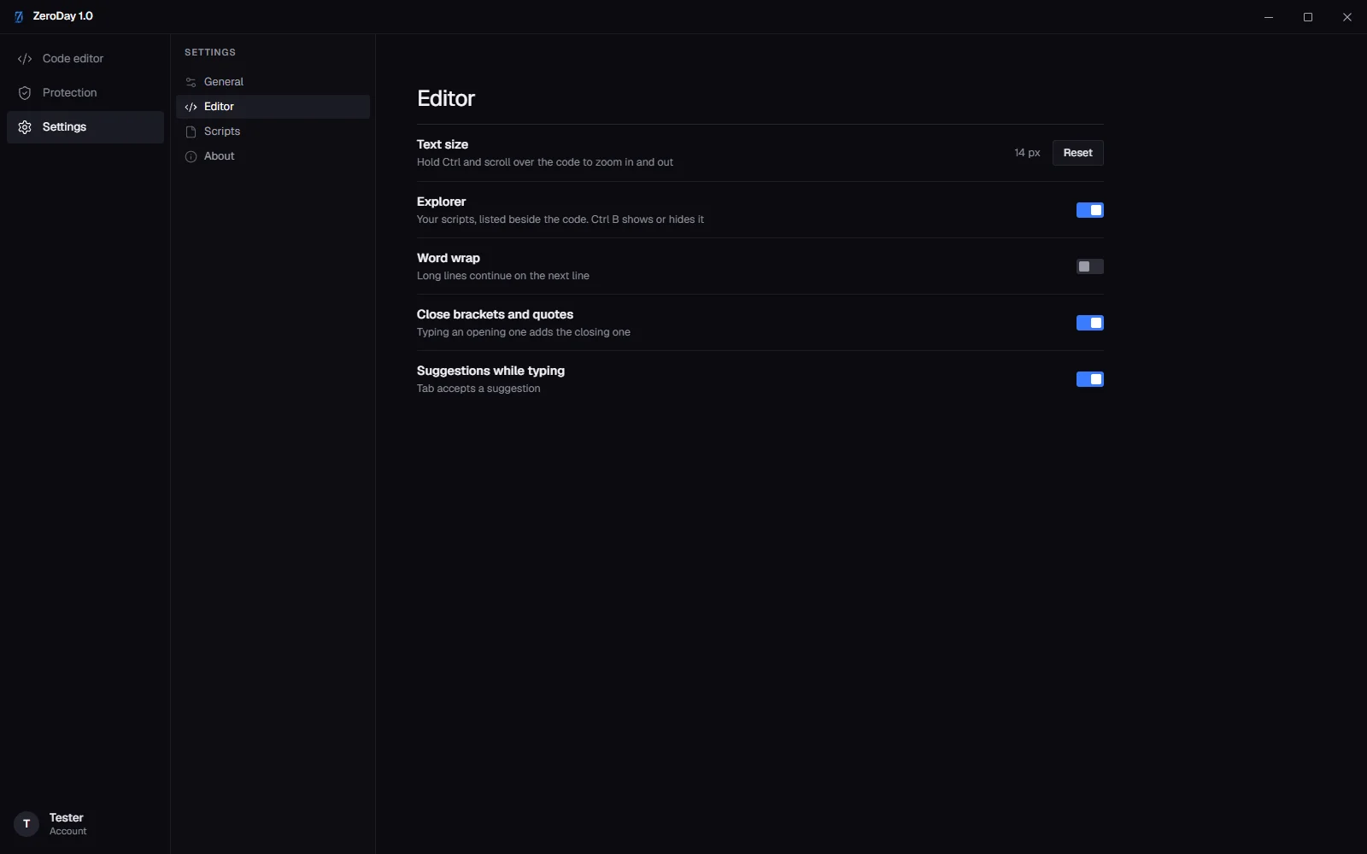Open the Tester Account entry
1367x854 pixels.
[85, 824]
